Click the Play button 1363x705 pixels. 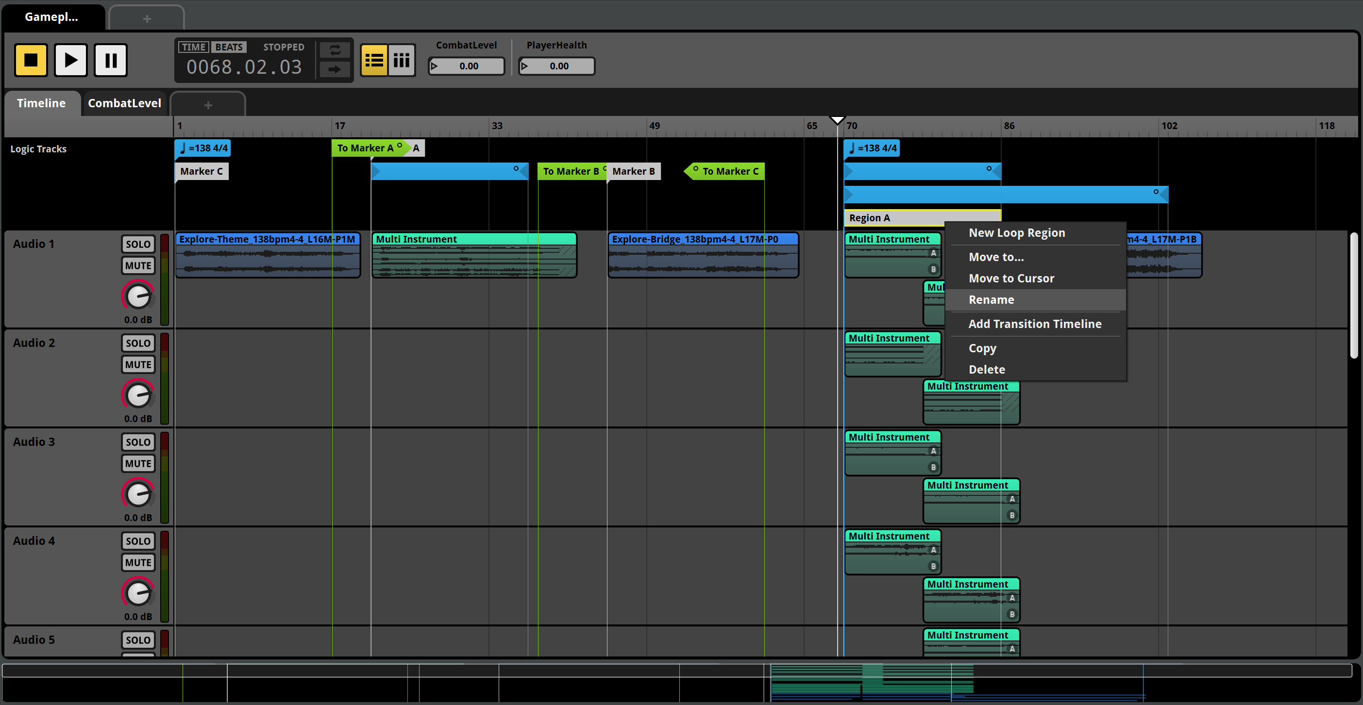(x=71, y=60)
